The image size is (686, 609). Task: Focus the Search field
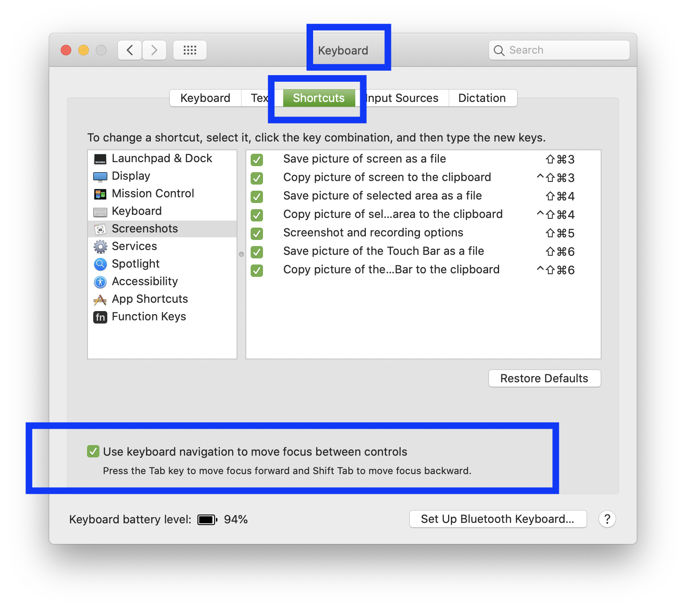pyautogui.click(x=559, y=50)
